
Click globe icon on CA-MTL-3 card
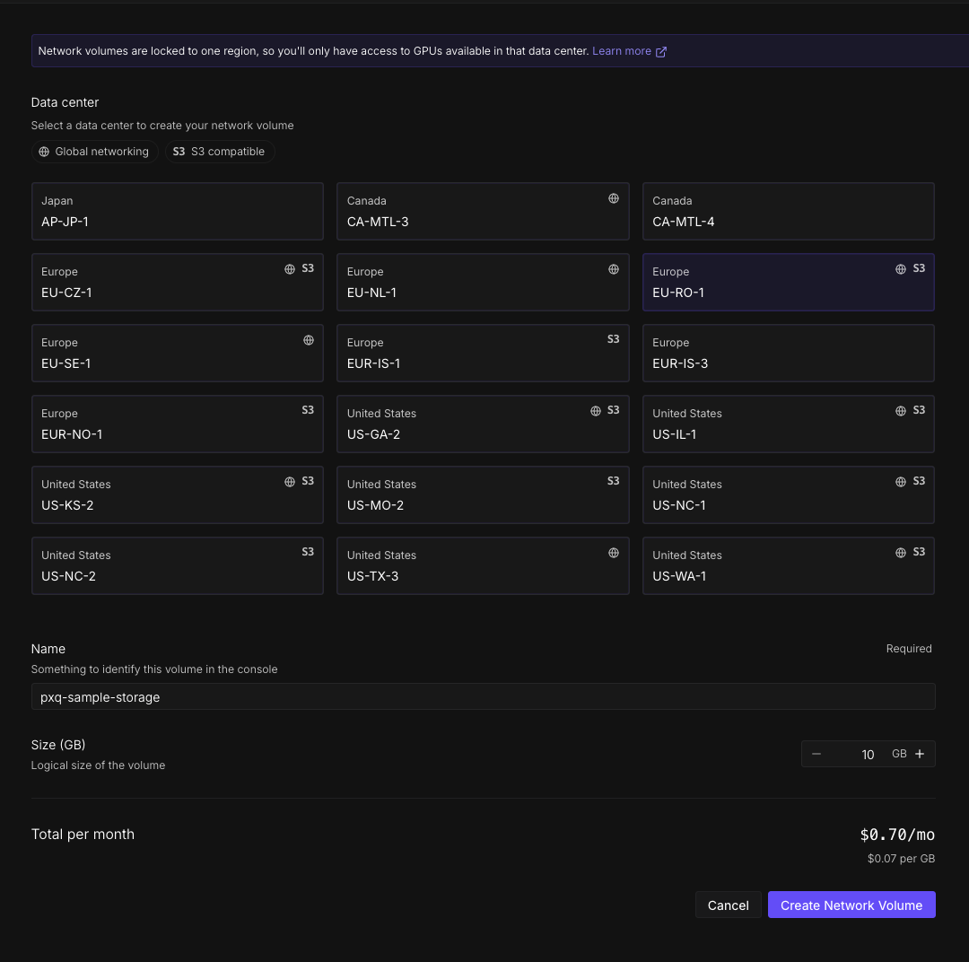[x=613, y=198]
